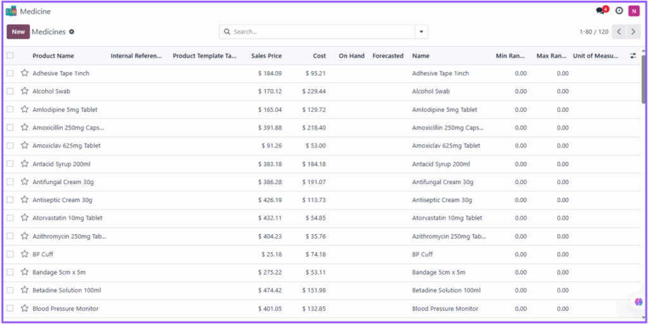Tick the Alcohol Swab row checkbox
Image resolution: width=648 pixels, height=324 pixels.
[x=10, y=91]
